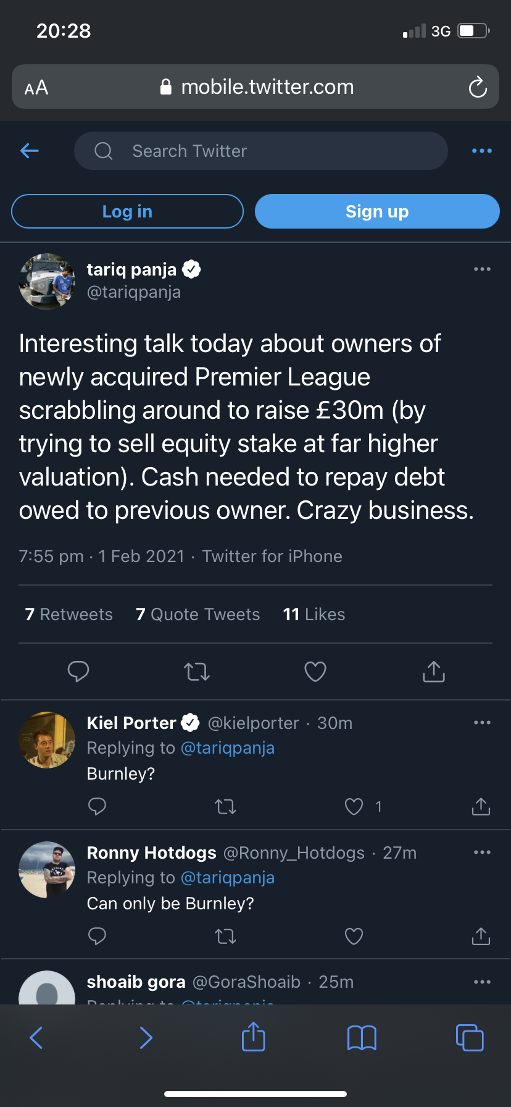Reload the page in Safari
511x1107 pixels.
(478, 87)
